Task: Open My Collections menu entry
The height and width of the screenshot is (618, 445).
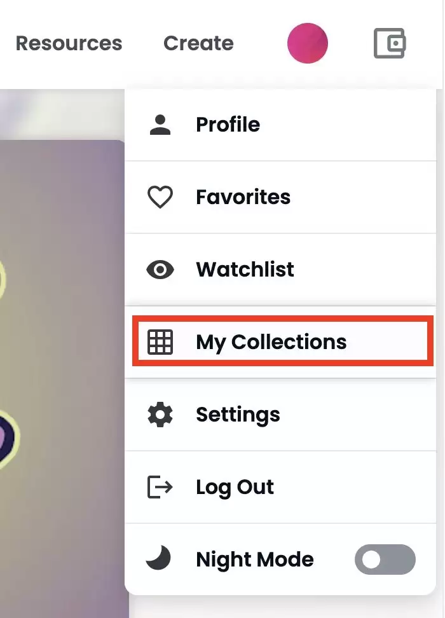Action: pyautogui.click(x=271, y=342)
